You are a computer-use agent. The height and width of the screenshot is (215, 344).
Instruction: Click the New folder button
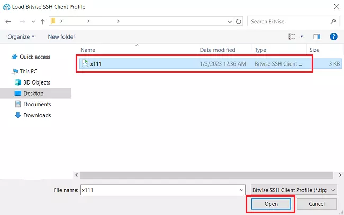tap(61, 36)
